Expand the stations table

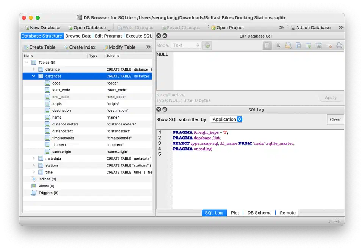[x=33, y=165]
